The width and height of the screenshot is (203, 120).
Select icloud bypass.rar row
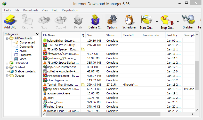point(118,80)
